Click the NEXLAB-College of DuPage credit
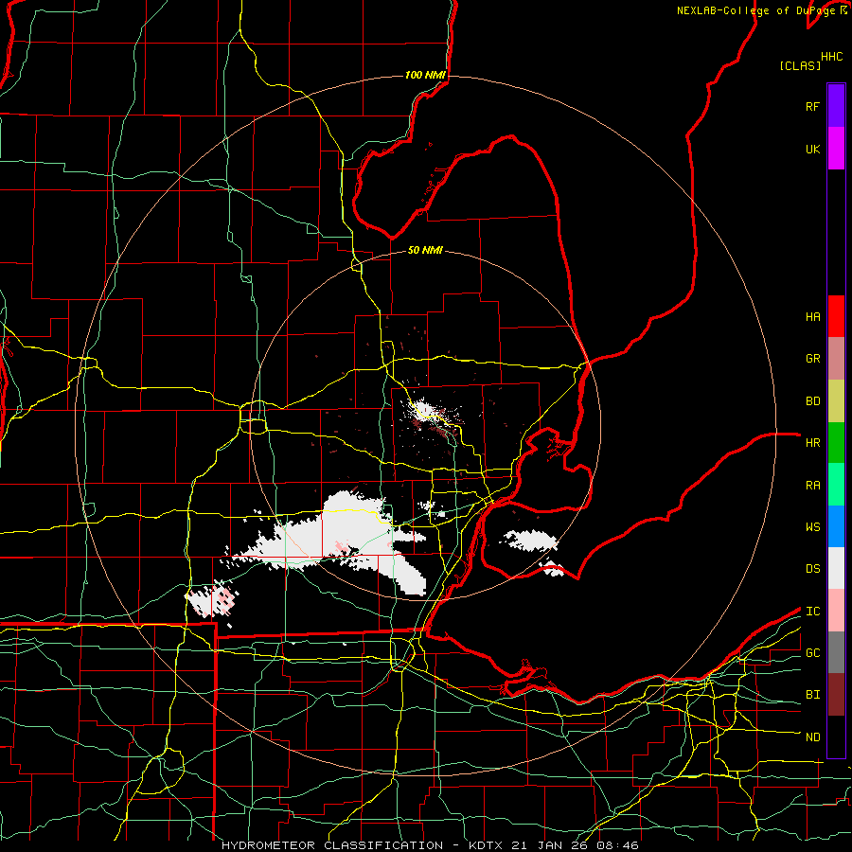Screen dimensions: 852x852 762,10
